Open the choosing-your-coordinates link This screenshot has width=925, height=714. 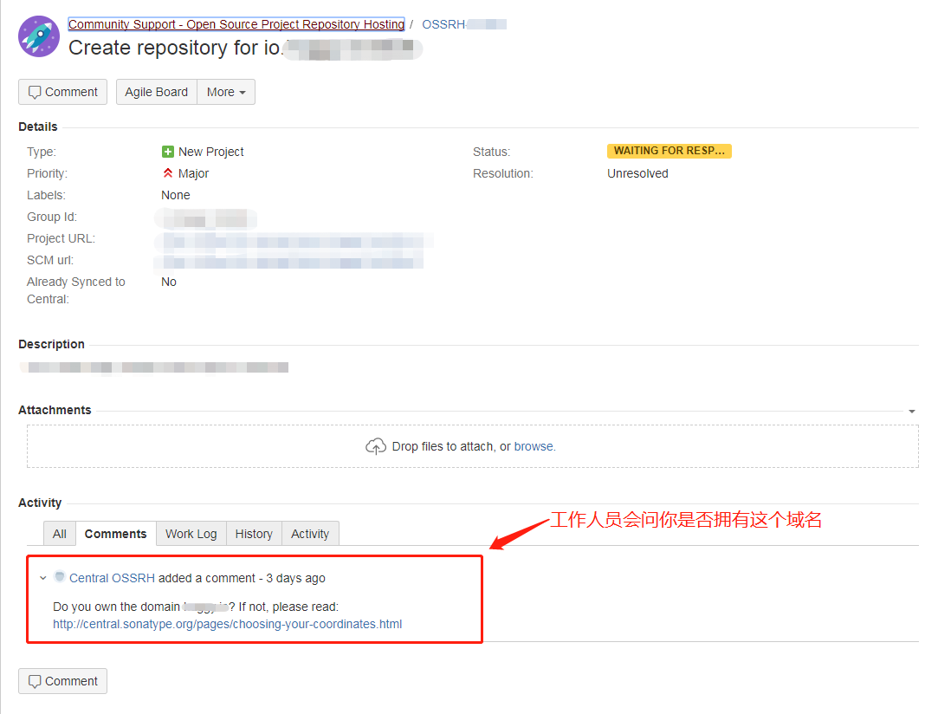point(227,624)
